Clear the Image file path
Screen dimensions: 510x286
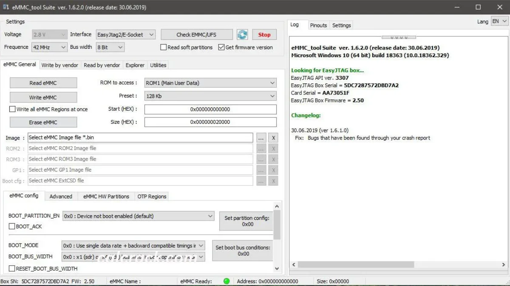(274, 138)
